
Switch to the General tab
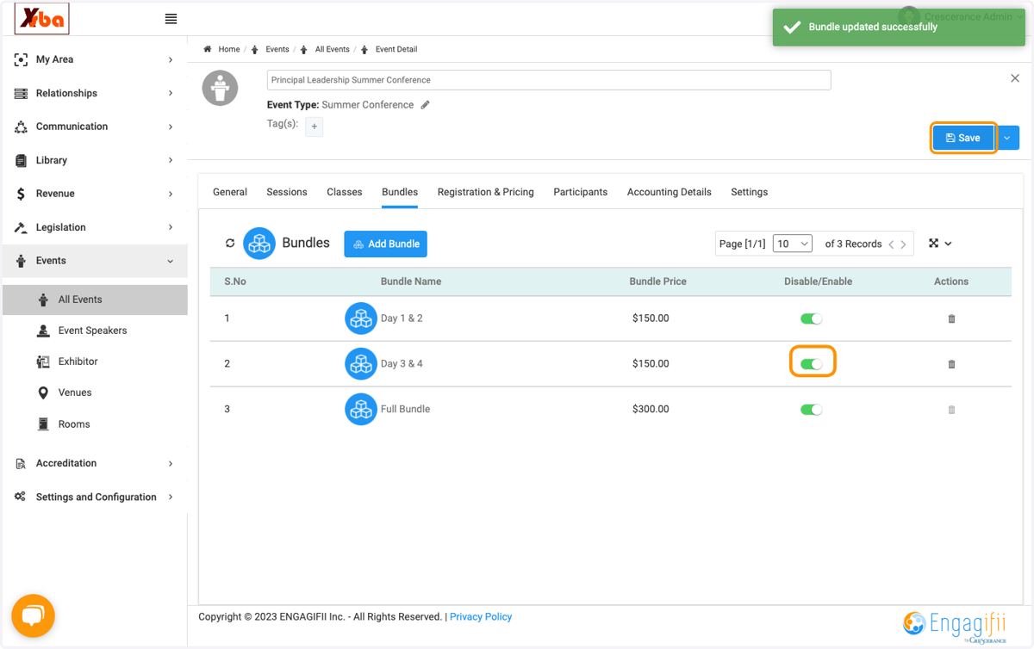[x=230, y=192]
